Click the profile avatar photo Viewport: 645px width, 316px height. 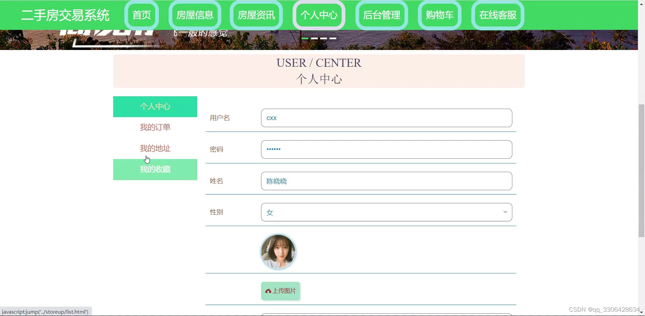(x=278, y=252)
